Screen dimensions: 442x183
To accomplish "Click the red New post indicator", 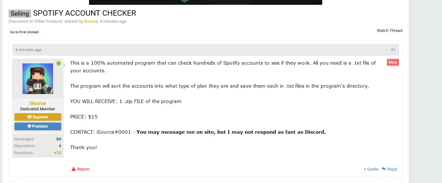I will click(393, 62).
